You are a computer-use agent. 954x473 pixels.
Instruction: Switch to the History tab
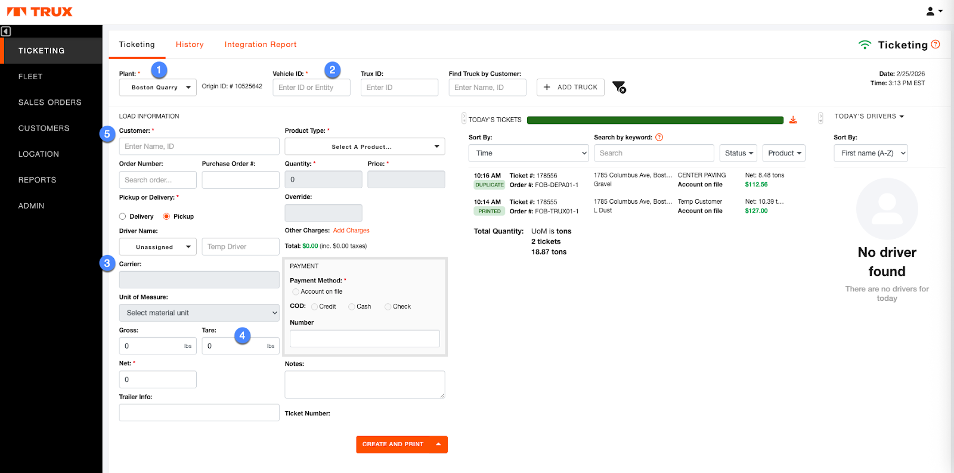point(190,45)
